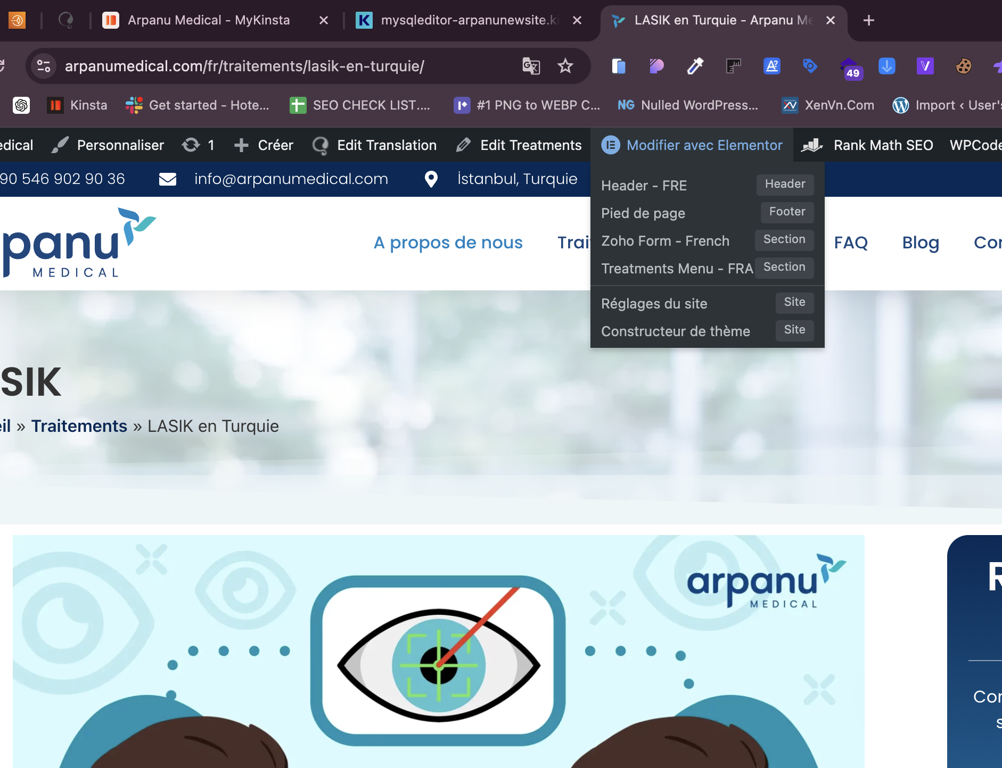The height and width of the screenshot is (768, 1002).
Task: Open A propos de nous navigation link
Action: (448, 243)
